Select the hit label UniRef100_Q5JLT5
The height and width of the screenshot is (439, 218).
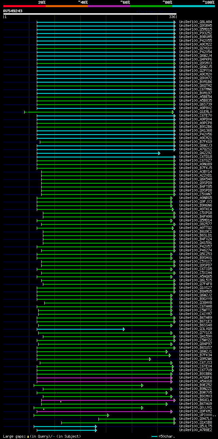196,426
